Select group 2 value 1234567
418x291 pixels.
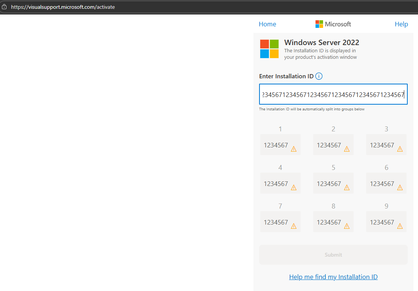pyautogui.click(x=329, y=145)
